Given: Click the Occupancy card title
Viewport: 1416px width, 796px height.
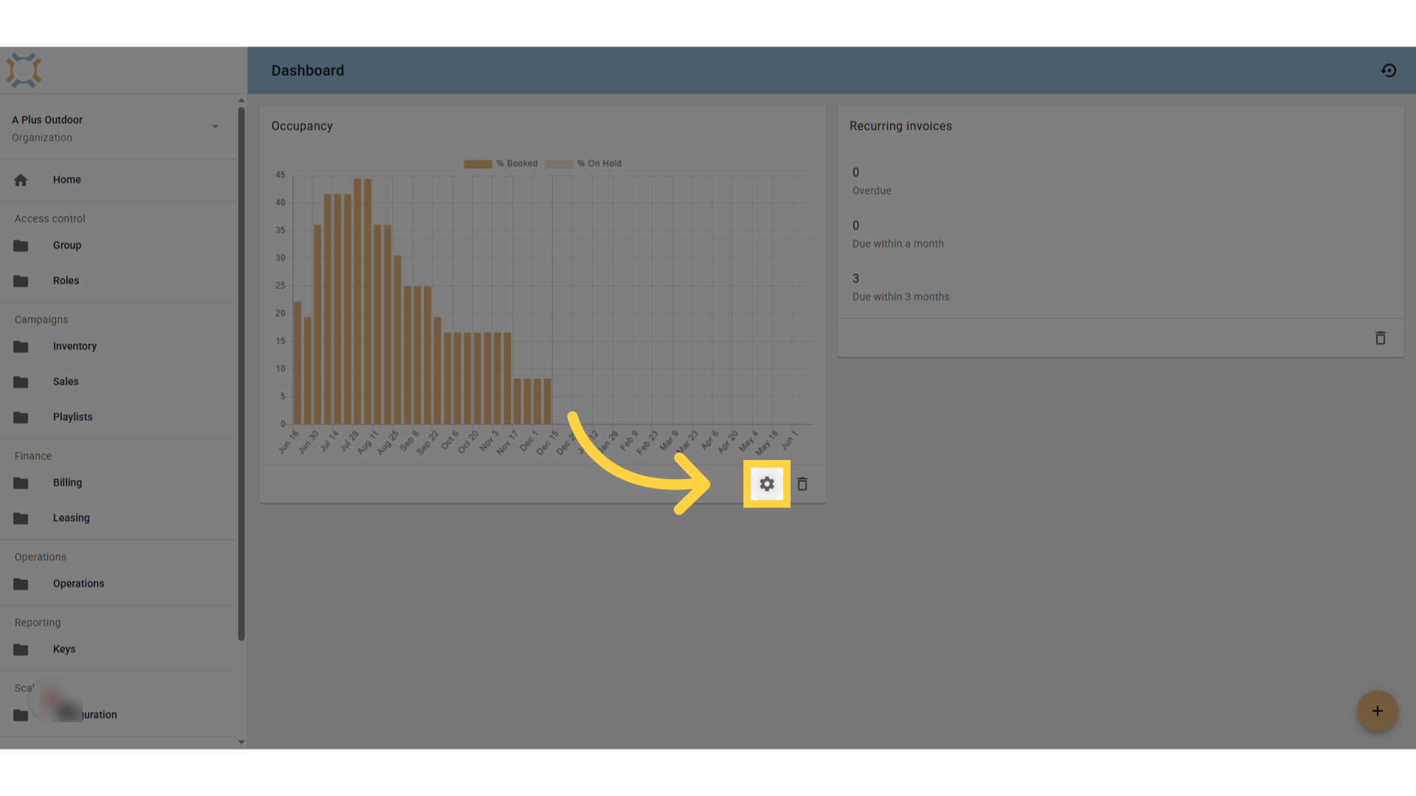Looking at the screenshot, I should tap(302, 126).
